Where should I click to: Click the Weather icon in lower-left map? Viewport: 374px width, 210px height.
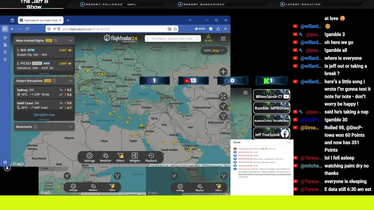tap(93, 188)
